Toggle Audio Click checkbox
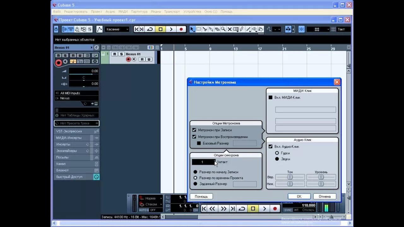Image resolution: width=404 pixels, height=227 pixels. click(x=270, y=147)
